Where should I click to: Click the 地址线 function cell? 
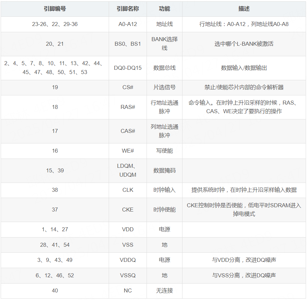(164, 24)
